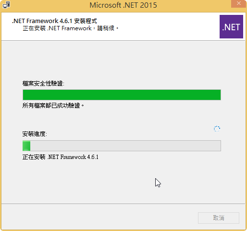
Task: Click the 安裝進度 installation progress bar
Action: coord(122,146)
